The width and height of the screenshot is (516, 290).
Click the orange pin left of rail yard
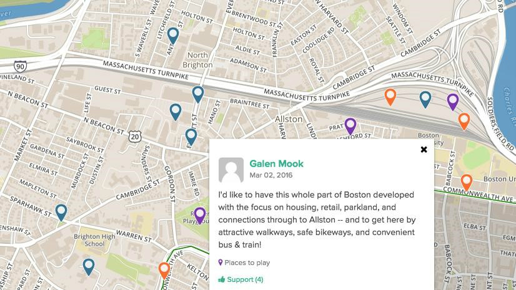[x=390, y=97]
